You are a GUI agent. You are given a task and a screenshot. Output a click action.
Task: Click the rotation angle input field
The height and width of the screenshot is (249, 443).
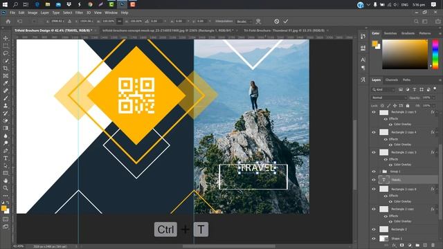click(156, 21)
